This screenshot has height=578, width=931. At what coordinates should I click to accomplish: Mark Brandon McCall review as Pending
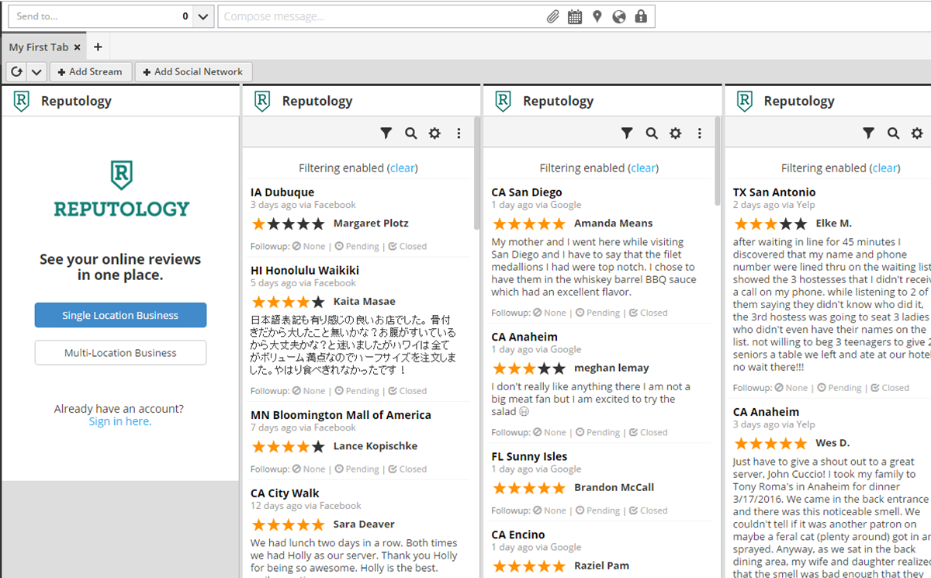coord(597,511)
